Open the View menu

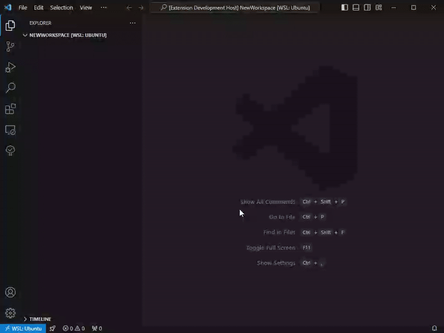click(x=86, y=8)
